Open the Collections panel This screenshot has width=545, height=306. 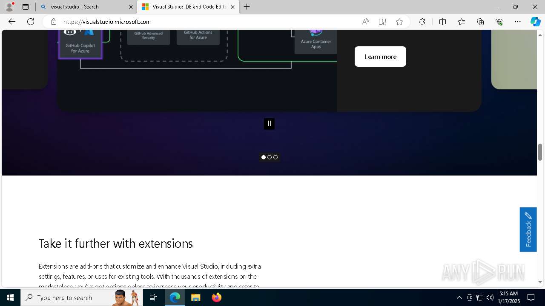point(480,22)
